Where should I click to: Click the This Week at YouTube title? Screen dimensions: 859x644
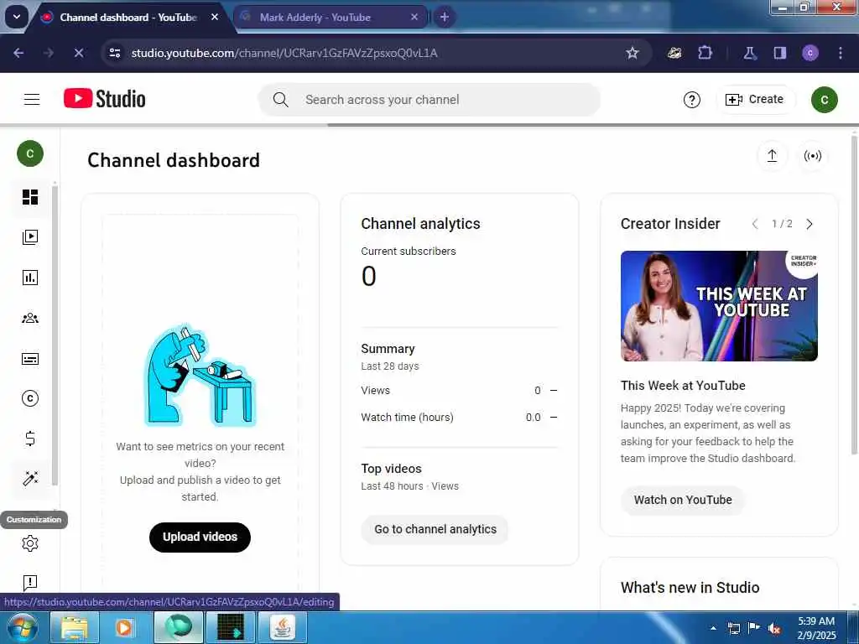(x=683, y=386)
